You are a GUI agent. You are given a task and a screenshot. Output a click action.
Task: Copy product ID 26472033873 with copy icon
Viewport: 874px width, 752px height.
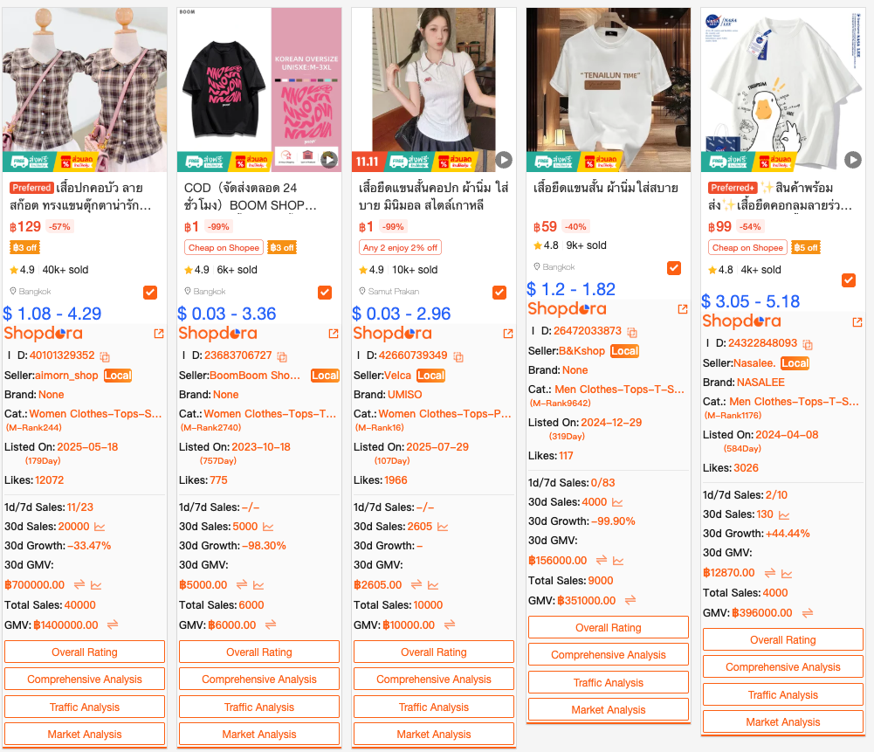point(632,332)
